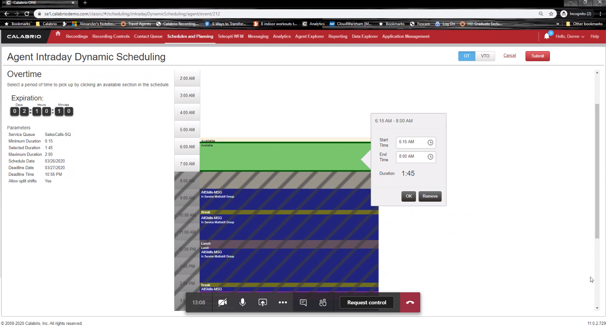Open the notifications bell
This screenshot has height=326, width=606.
[547, 36]
